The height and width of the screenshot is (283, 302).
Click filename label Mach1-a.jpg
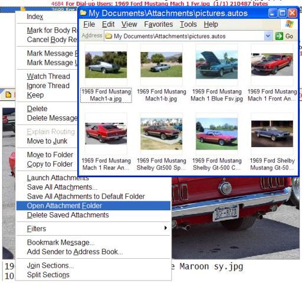click(106, 95)
